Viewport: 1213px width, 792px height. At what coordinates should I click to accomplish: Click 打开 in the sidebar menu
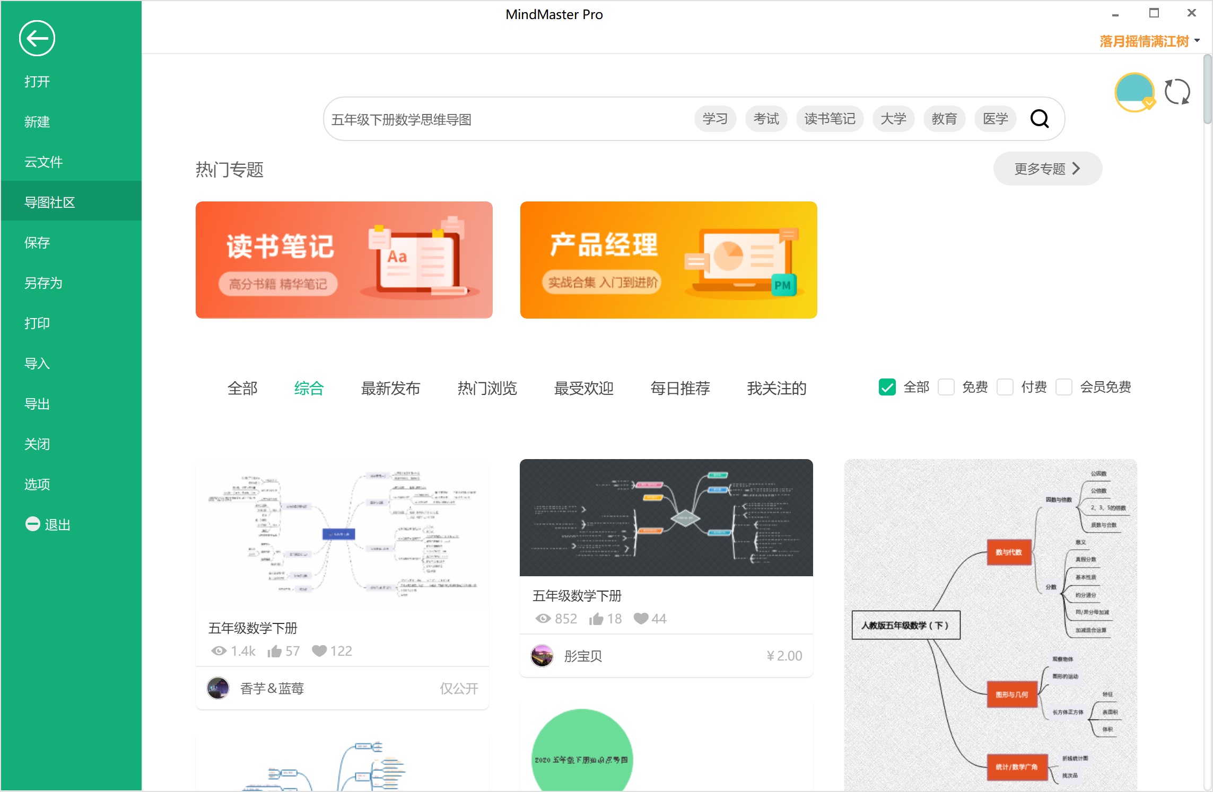[71, 82]
